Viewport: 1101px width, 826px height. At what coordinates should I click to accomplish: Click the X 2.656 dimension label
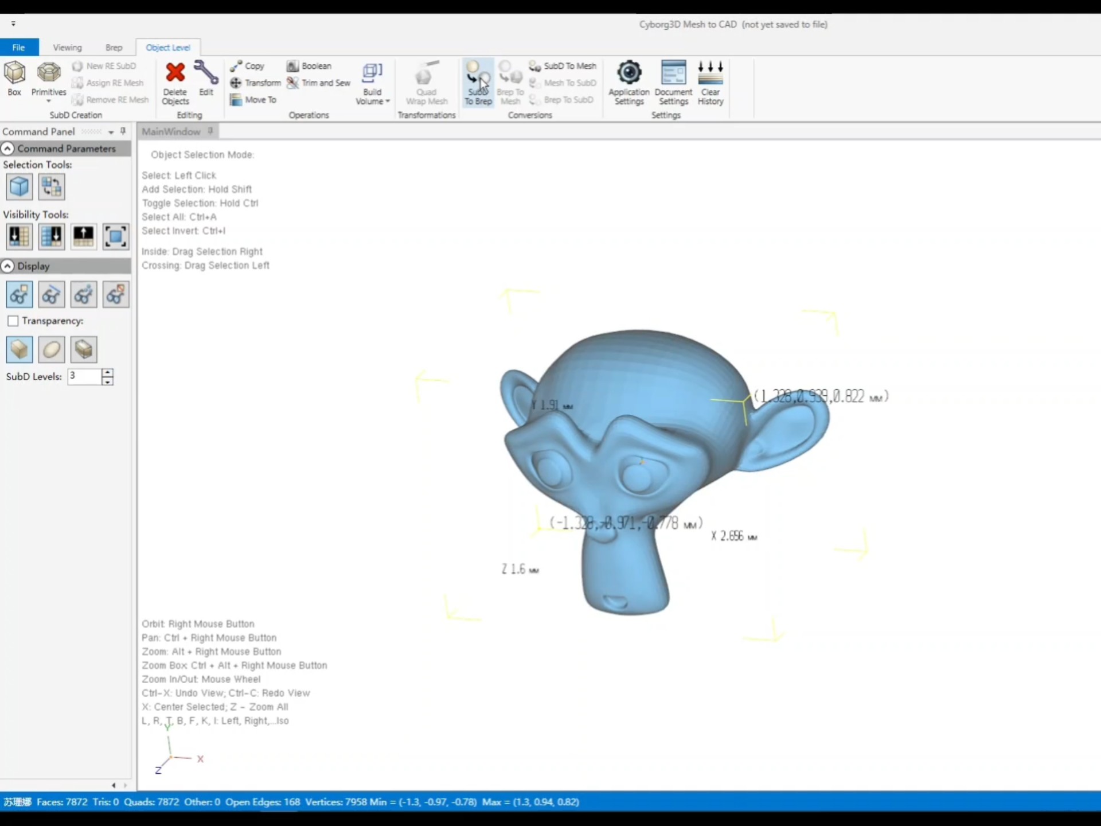point(734,536)
